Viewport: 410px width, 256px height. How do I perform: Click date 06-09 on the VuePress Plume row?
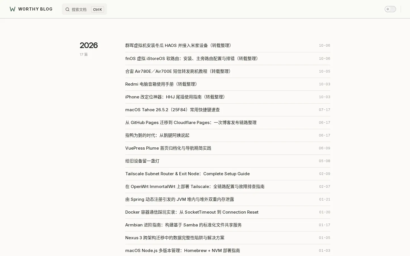coord(325,148)
